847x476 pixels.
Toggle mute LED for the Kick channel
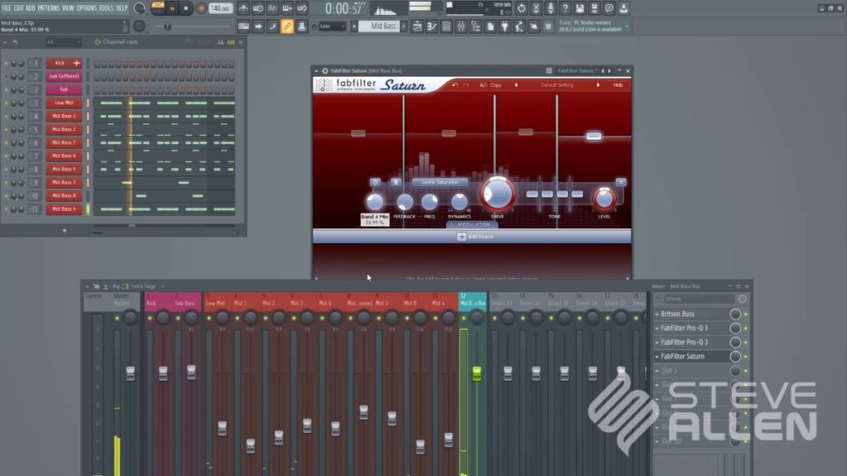pyautogui.click(x=6, y=63)
